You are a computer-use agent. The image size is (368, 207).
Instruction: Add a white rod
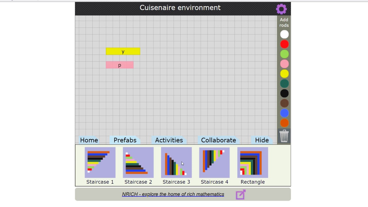pos(284,34)
